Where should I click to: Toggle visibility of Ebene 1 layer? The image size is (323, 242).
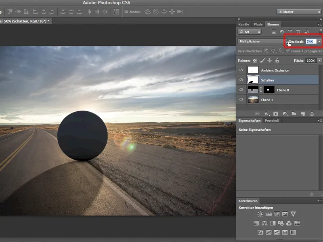pos(241,100)
